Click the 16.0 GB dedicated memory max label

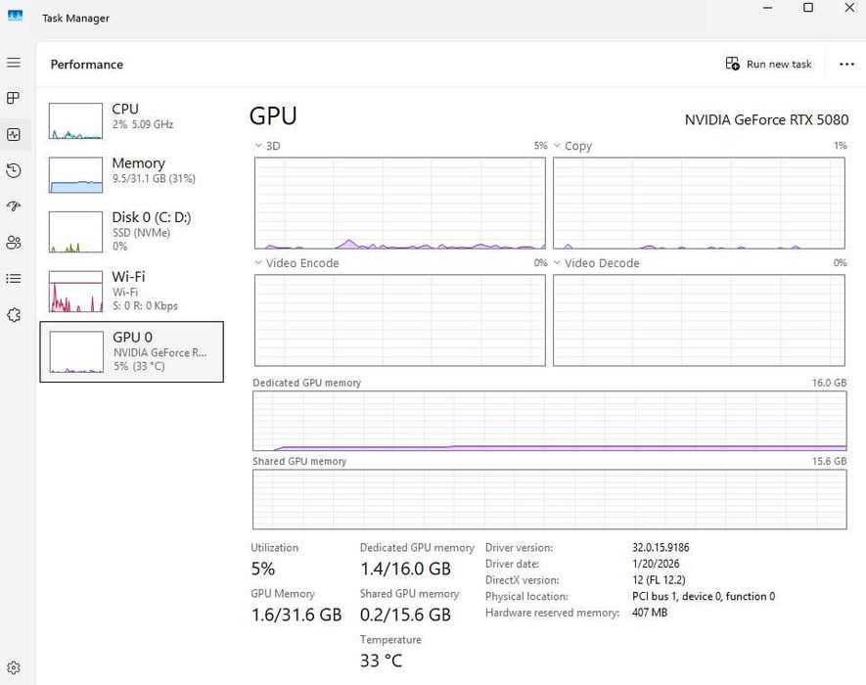[x=829, y=383]
